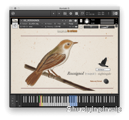Click the small PV button under aux
129x120 pixels.
[116, 26]
